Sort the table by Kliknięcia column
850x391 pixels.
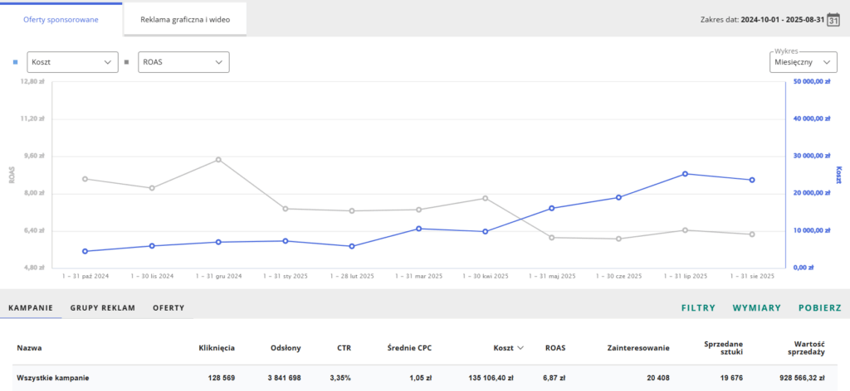217,349
